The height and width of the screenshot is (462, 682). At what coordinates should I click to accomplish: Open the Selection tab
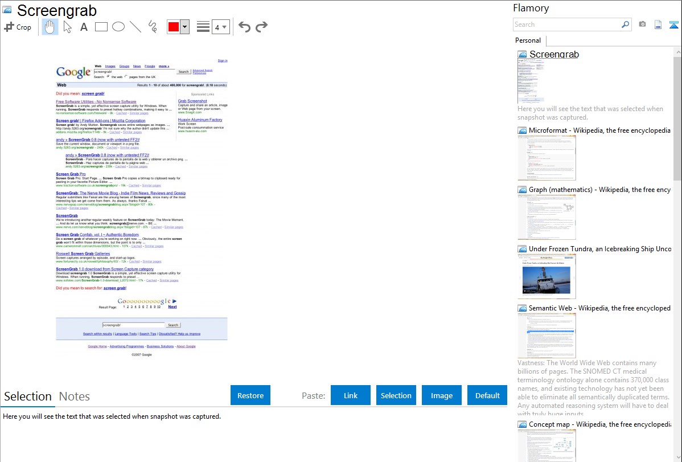click(x=28, y=396)
